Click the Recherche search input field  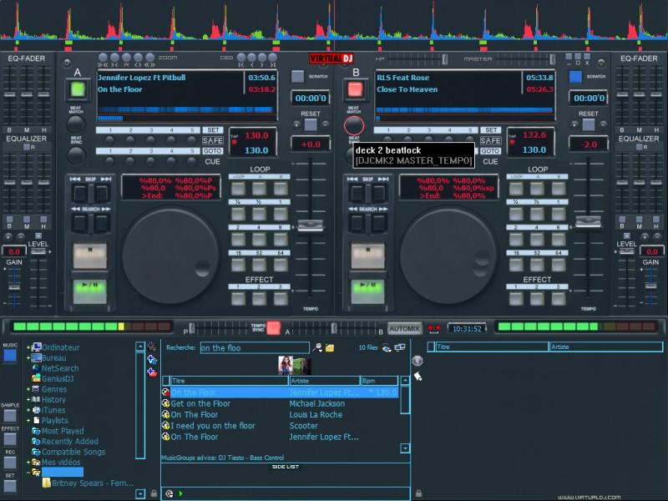click(253, 347)
